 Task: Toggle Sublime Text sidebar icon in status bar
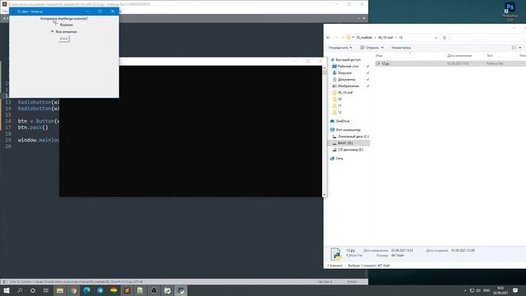(x=5, y=281)
